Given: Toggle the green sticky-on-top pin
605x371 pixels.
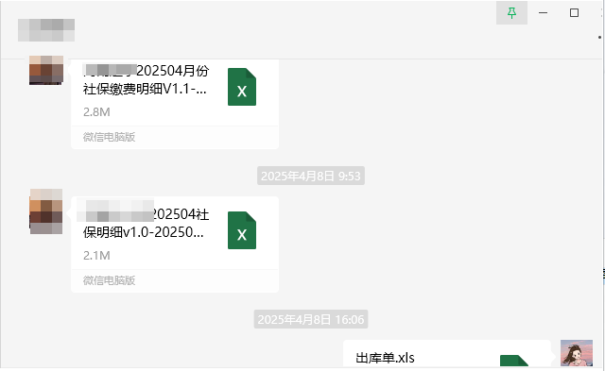Looking at the screenshot, I should tap(511, 13).
